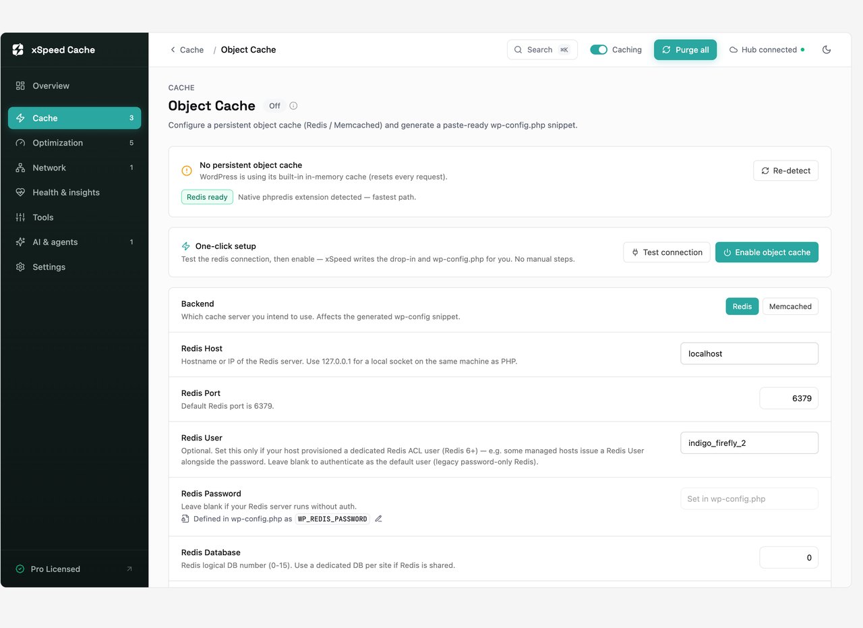Click the Redis User field
This screenshot has width=863, height=628.
click(x=749, y=443)
